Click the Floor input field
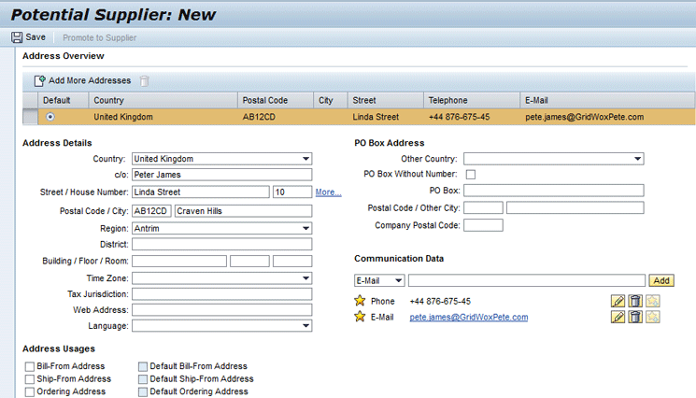 (x=249, y=261)
